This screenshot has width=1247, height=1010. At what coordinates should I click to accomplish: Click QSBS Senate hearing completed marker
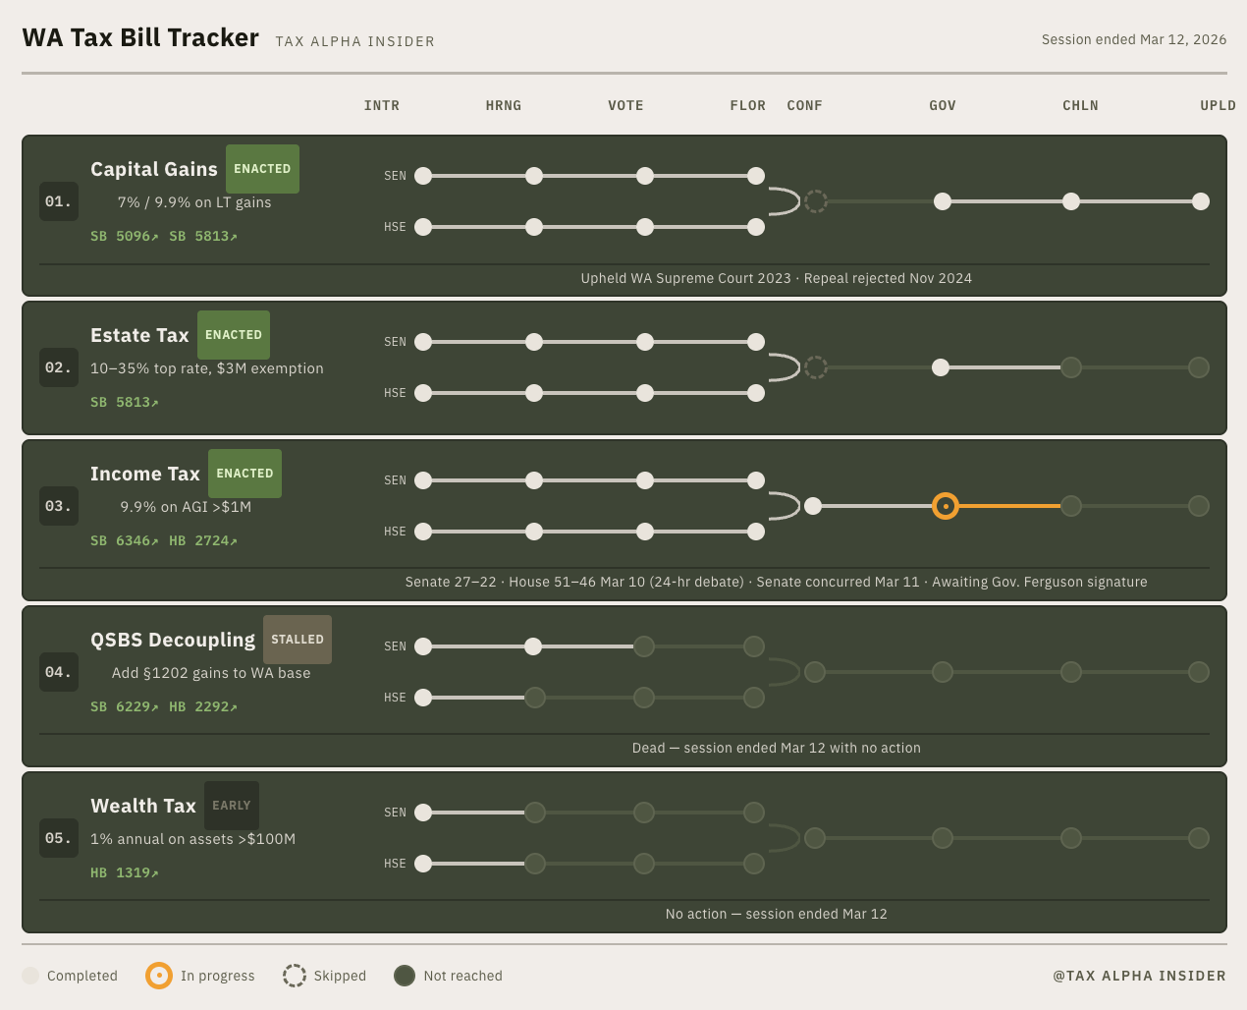tap(533, 646)
